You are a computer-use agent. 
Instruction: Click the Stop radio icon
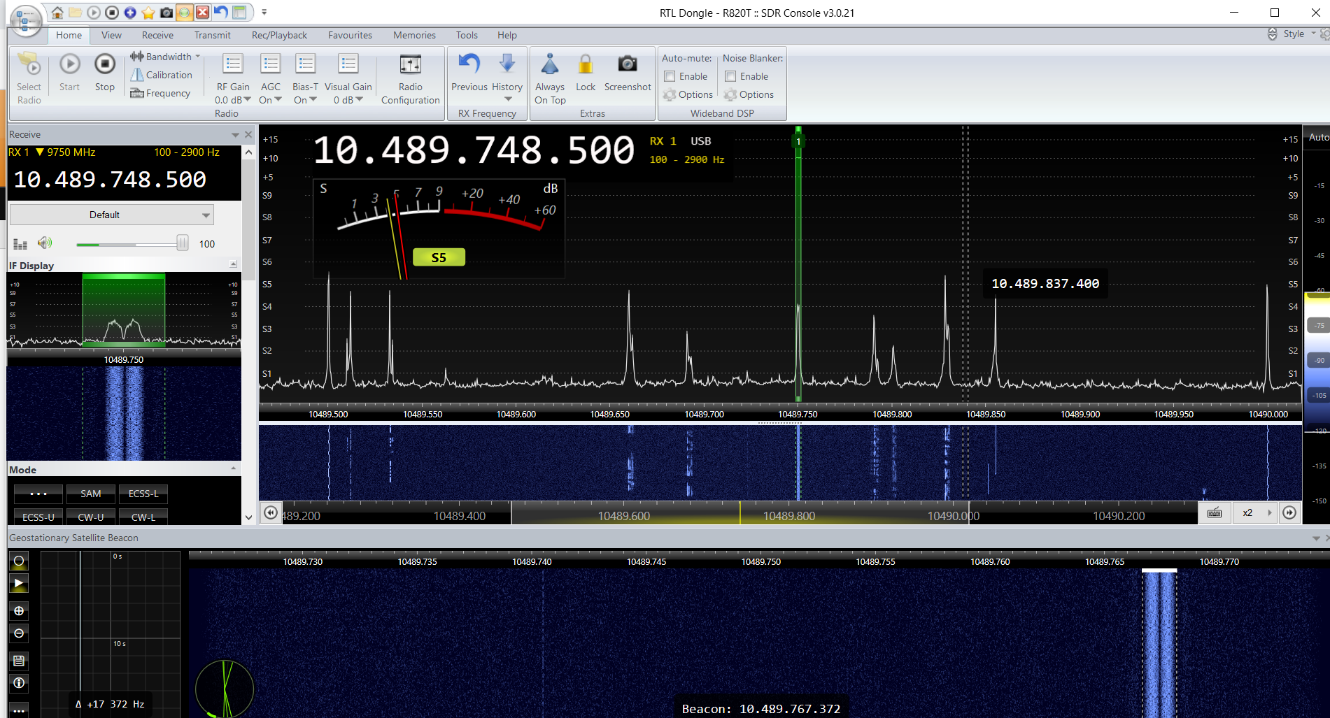click(105, 65)
